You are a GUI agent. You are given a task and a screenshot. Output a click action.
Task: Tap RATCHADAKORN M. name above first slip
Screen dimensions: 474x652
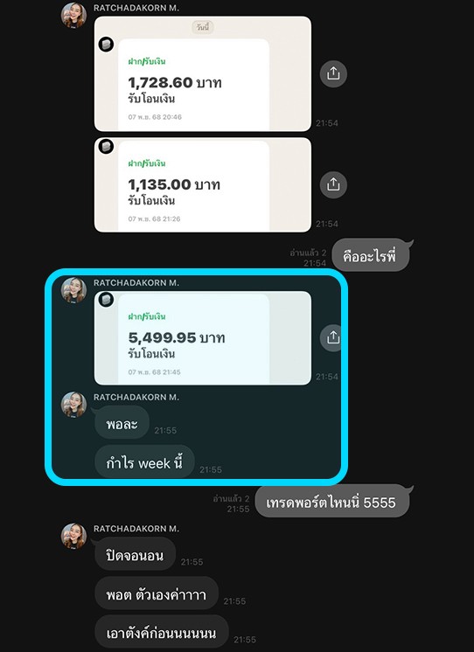136,8
